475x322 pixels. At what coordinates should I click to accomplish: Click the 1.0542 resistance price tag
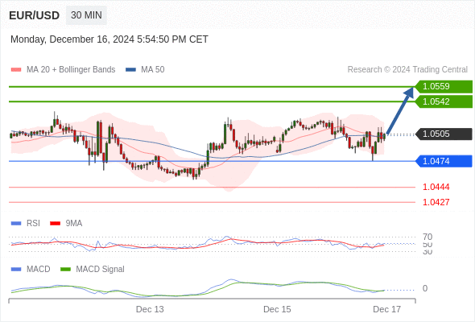tap(444, 101)
